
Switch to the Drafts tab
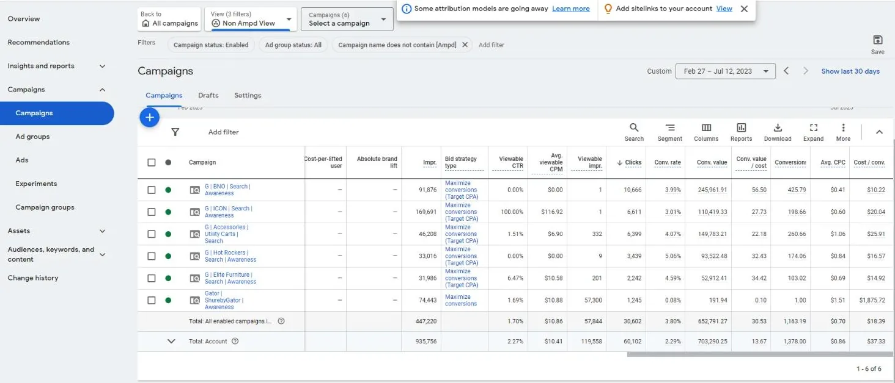pos(208,95)
